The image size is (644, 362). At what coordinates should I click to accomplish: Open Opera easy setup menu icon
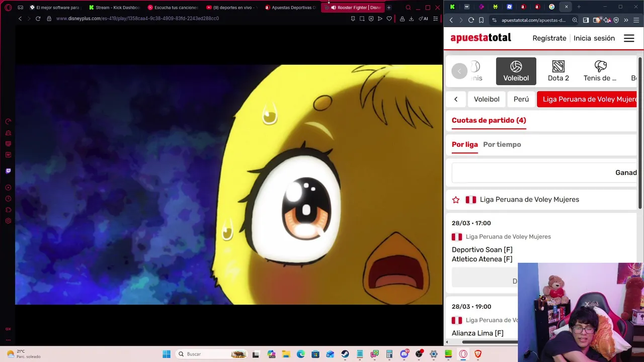(435, 19)
